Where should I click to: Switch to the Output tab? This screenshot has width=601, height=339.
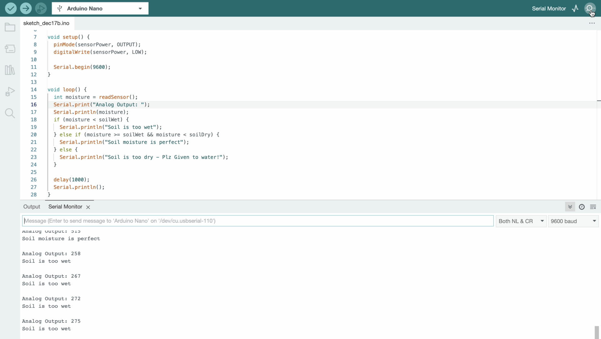[32, 207]
